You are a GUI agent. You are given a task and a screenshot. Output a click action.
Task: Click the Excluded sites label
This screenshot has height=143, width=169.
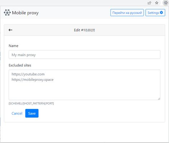tap(20, 65)
